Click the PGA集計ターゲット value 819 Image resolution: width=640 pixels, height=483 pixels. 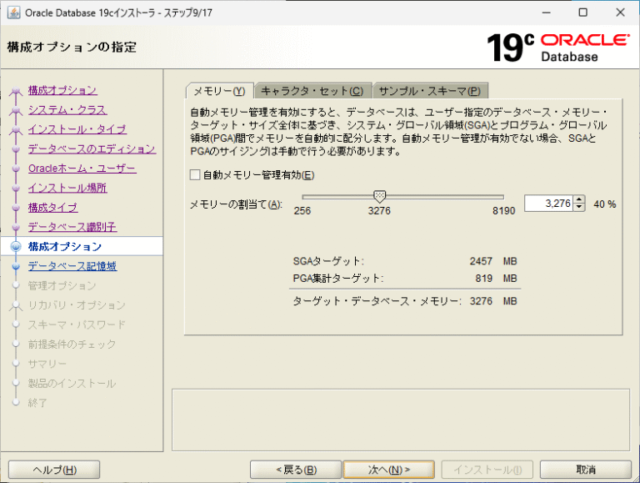click(x=483, y=279)
